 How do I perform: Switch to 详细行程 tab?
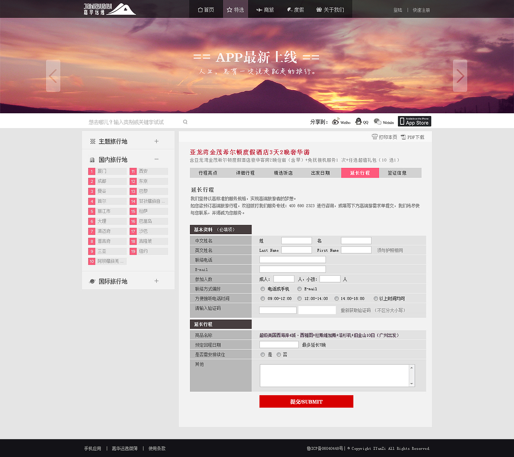(x=245, y=173)
